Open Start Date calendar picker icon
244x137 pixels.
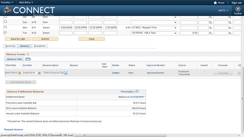tap(19, 73)
